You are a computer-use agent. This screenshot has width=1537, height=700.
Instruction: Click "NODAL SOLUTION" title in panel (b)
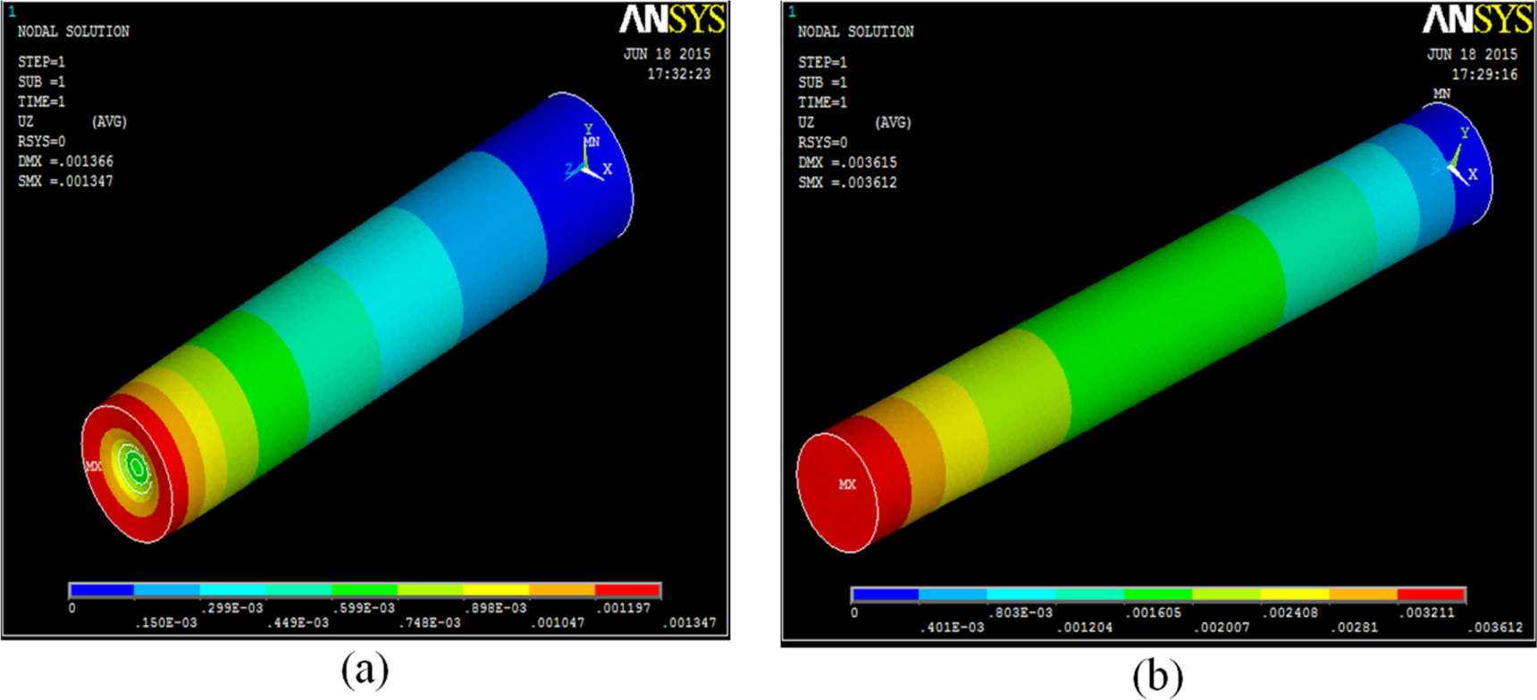[855, 31]
